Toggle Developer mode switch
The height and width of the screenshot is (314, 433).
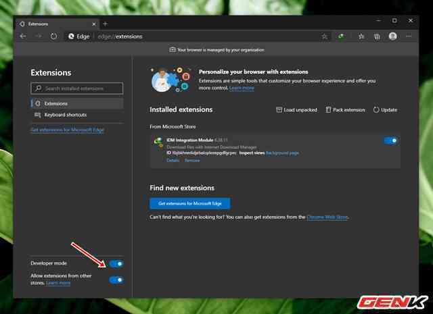[116, 263]
